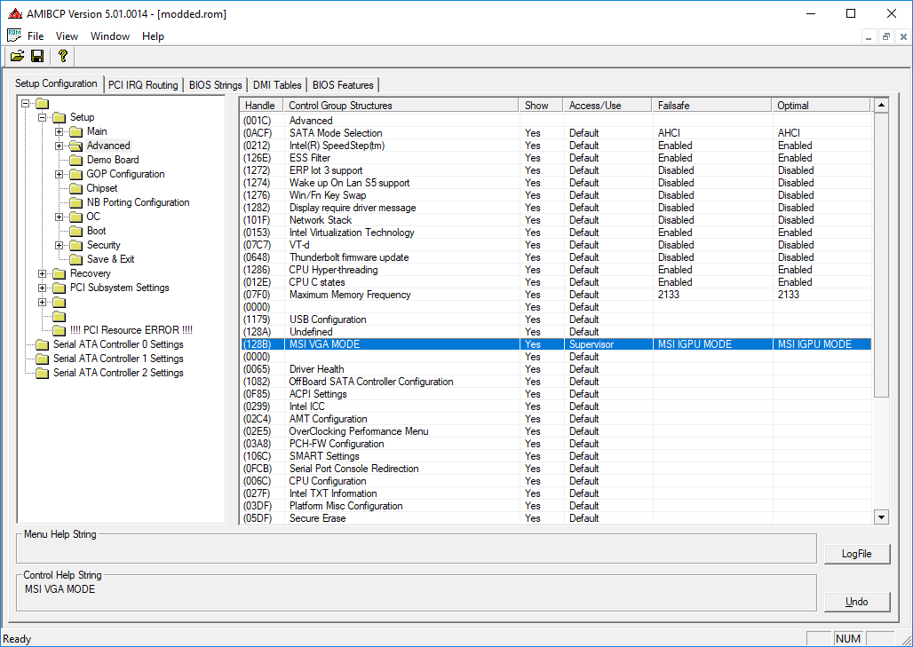Click the Supervisor access value for MSI VGA MODE
913x647 pixels.
(591, 344)
